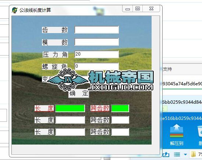Click the third-row 跨齿数 output field
This screenshot has height=160, width=202.
pos(120,132)
